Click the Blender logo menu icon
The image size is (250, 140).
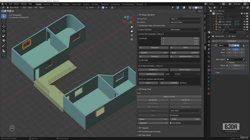point(2,4)
